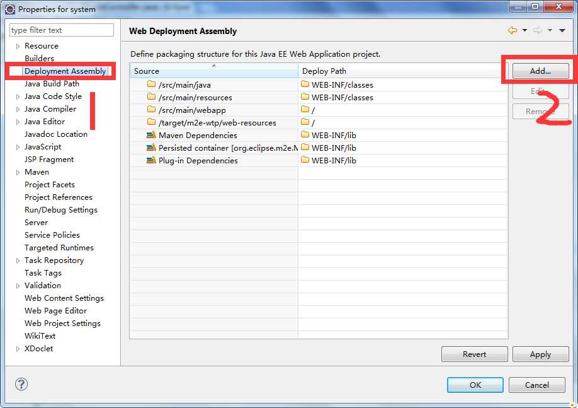This screenshot has width=578, height=408.
Task: Focus the type filter text field
Action: (62, 30)
